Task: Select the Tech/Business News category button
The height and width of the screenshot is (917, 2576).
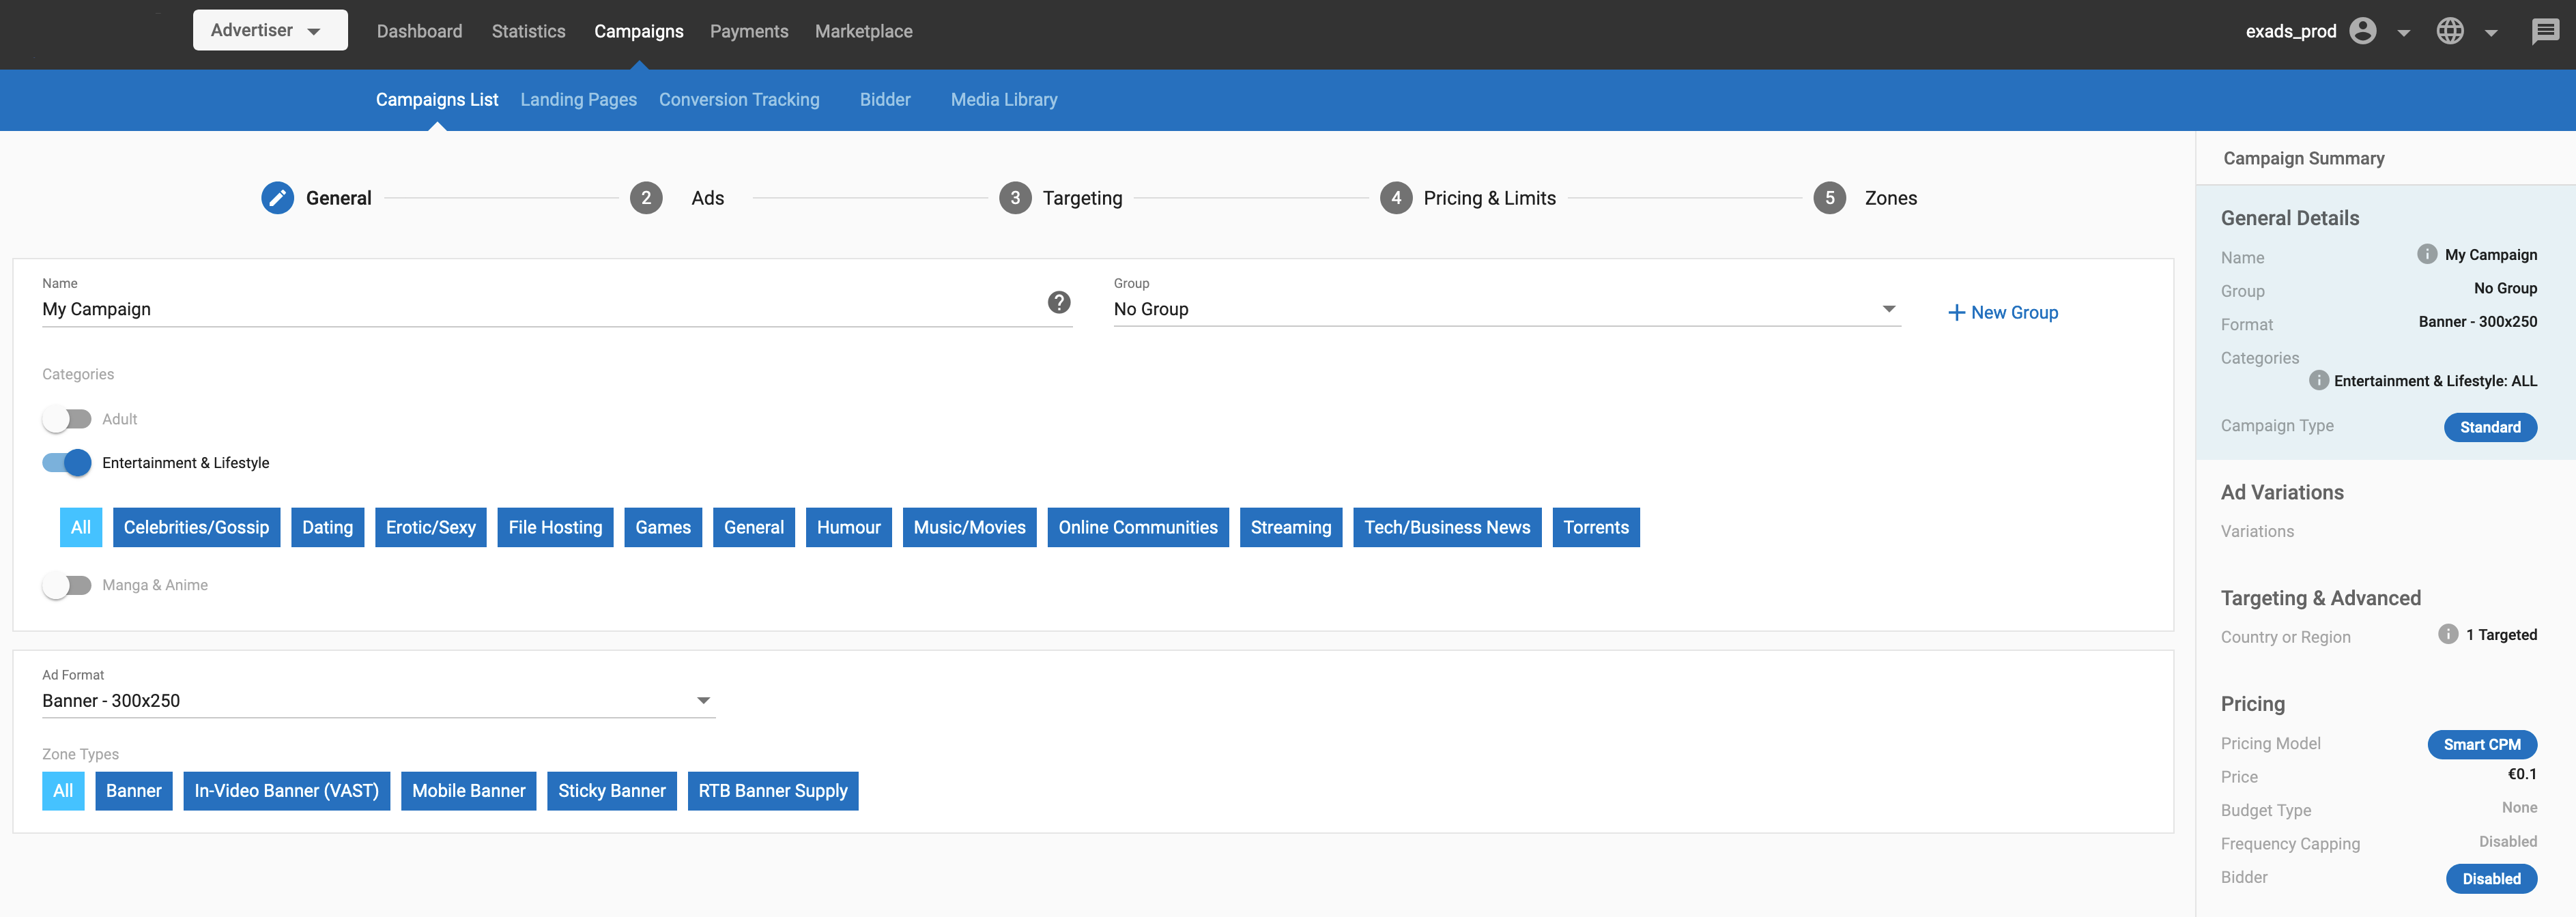Action: click(1446, 527)
